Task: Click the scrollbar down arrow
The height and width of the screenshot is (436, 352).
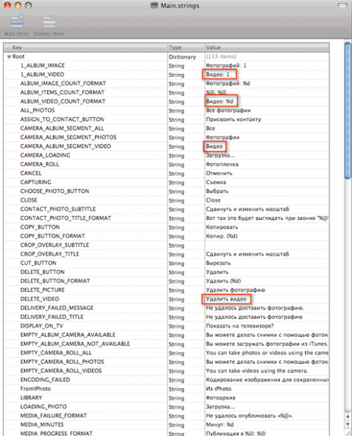Action: (347, 424)
